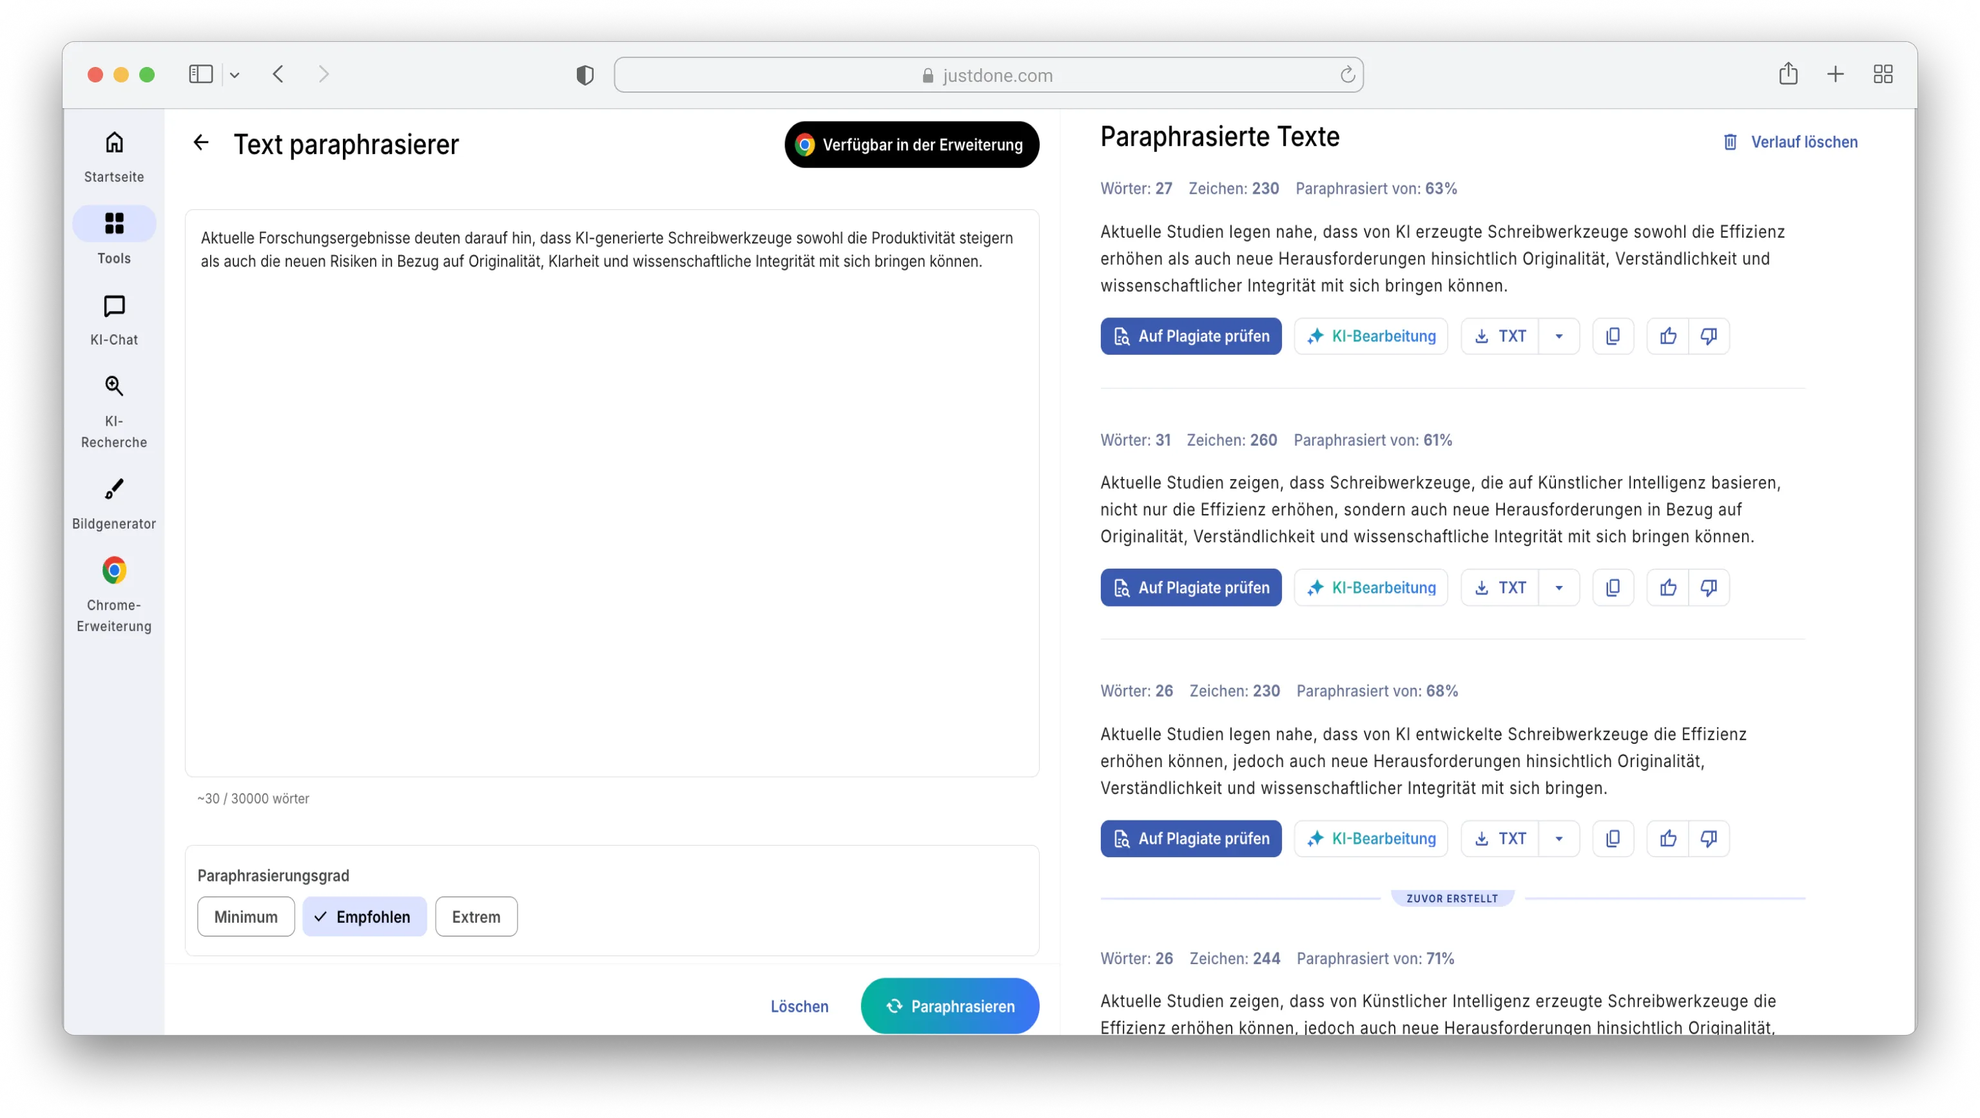Click the Startseite home icon
The height and width of the screenshot is (1118, 1980).
tap(113, 143)
